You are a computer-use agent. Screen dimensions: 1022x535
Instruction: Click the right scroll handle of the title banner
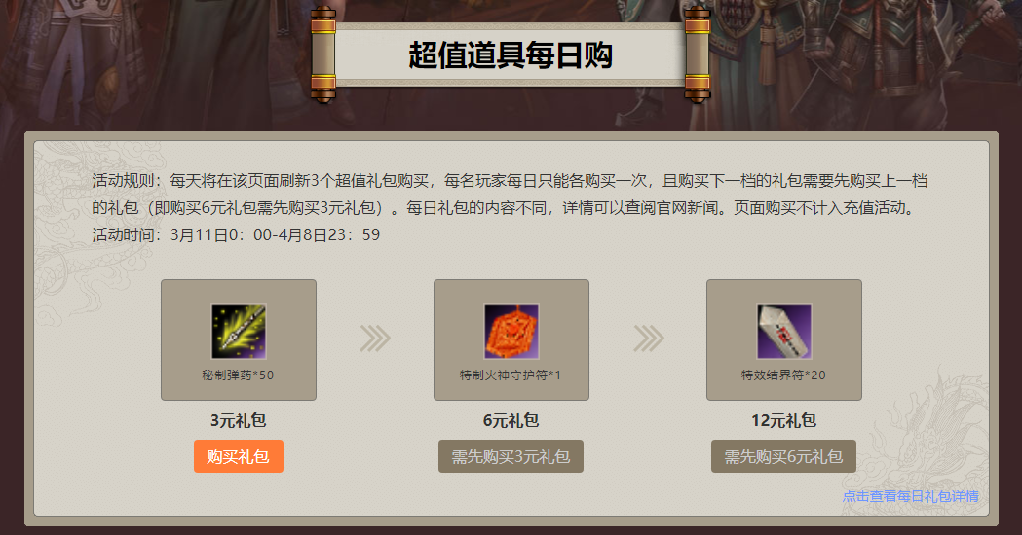coord(697,54)
